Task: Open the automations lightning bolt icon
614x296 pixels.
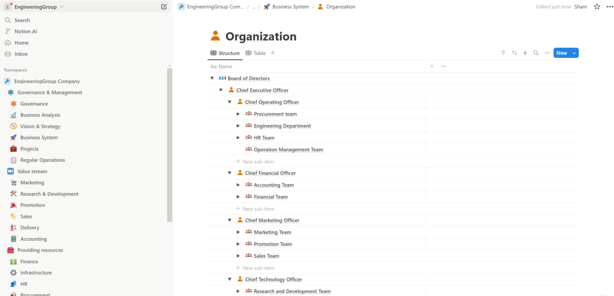Action: point(525,53)
